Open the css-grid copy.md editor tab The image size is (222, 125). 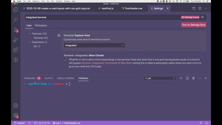point(57,8)
